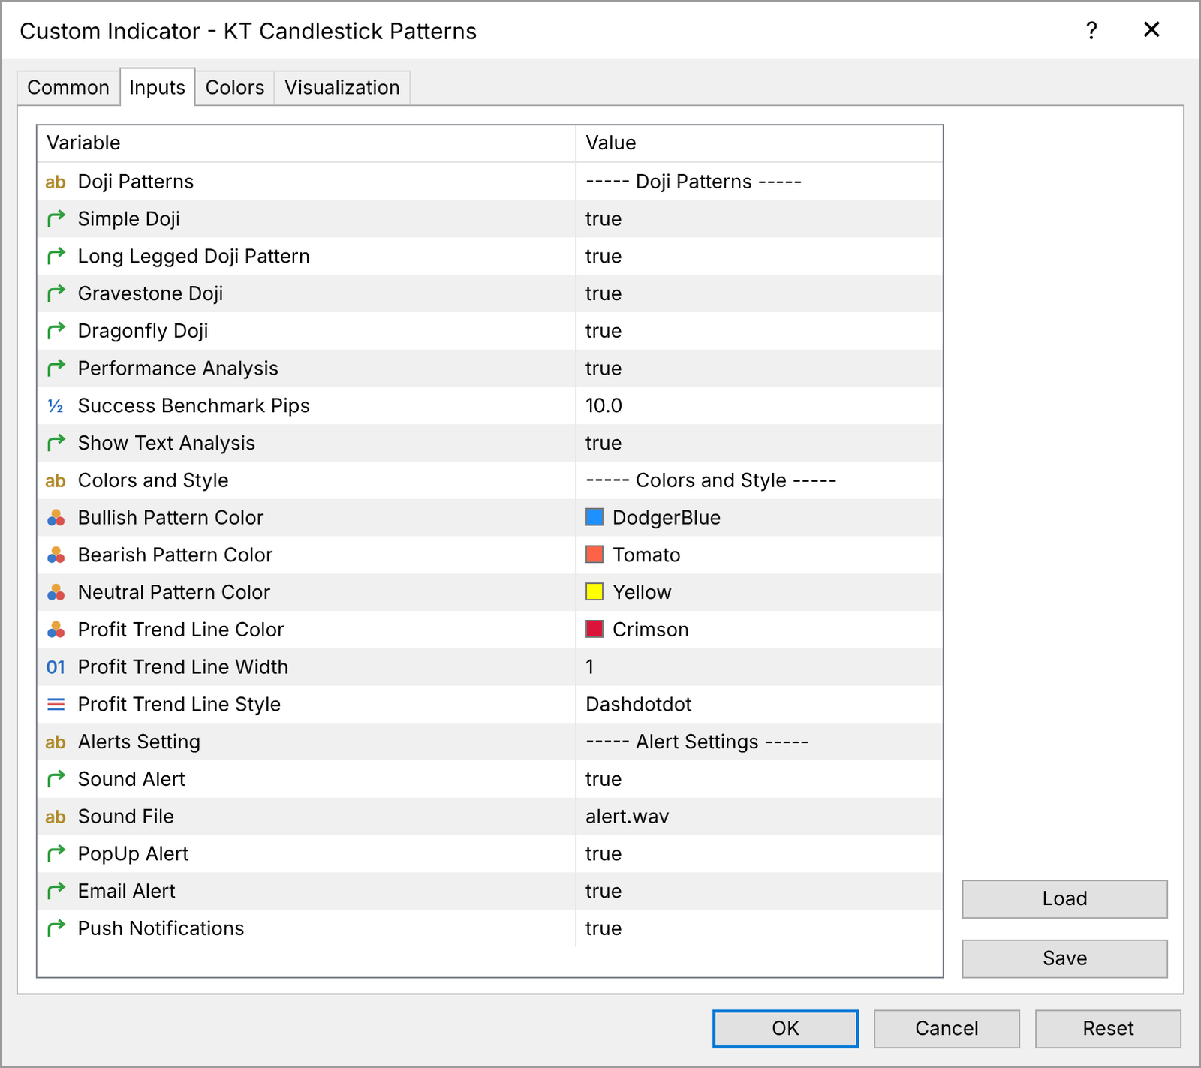Image resolution: width=1201 pixels, height=1068 pixels.
Task: Open the Performance Analysis true value list
Action: [x=759, y=369]
